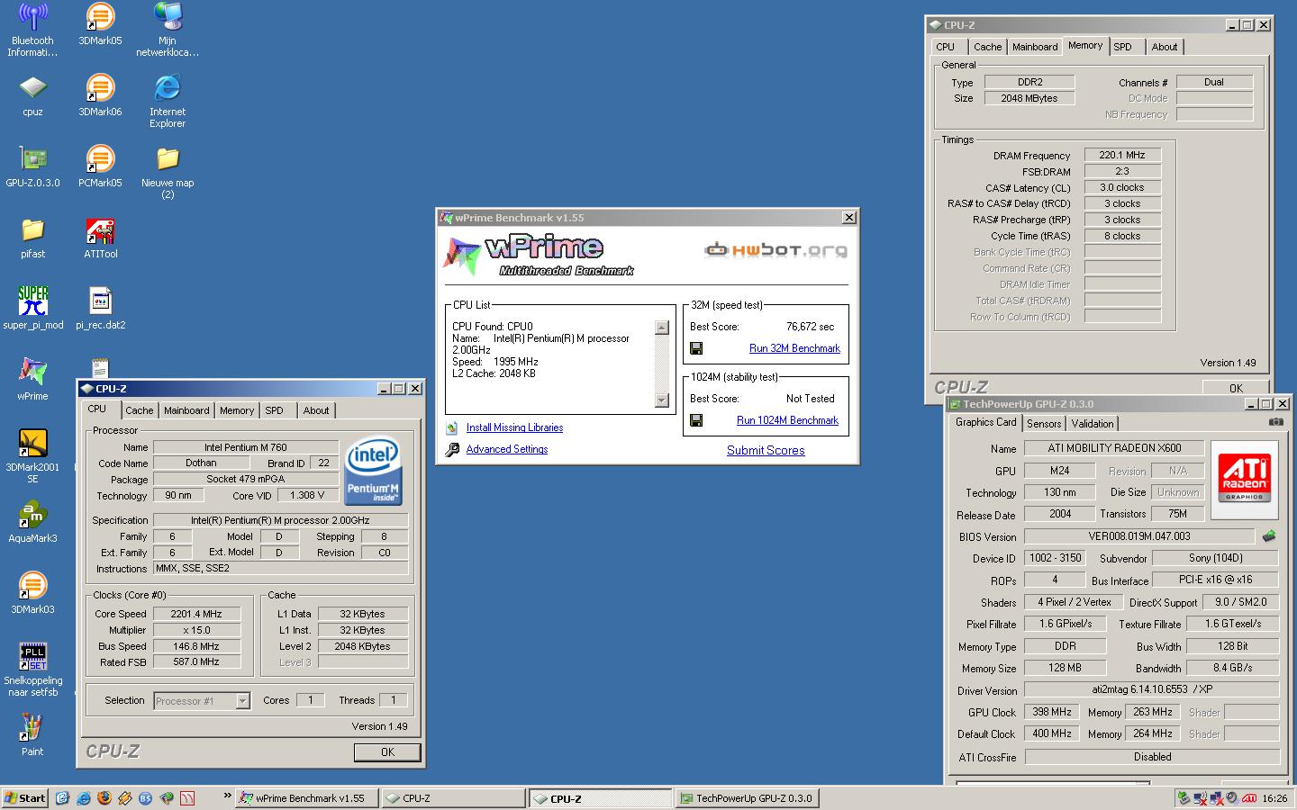This screenshot has width=1297, height=810.
Task: Switch to the GPU-Z Validation tab
Action: [1093, 424]
